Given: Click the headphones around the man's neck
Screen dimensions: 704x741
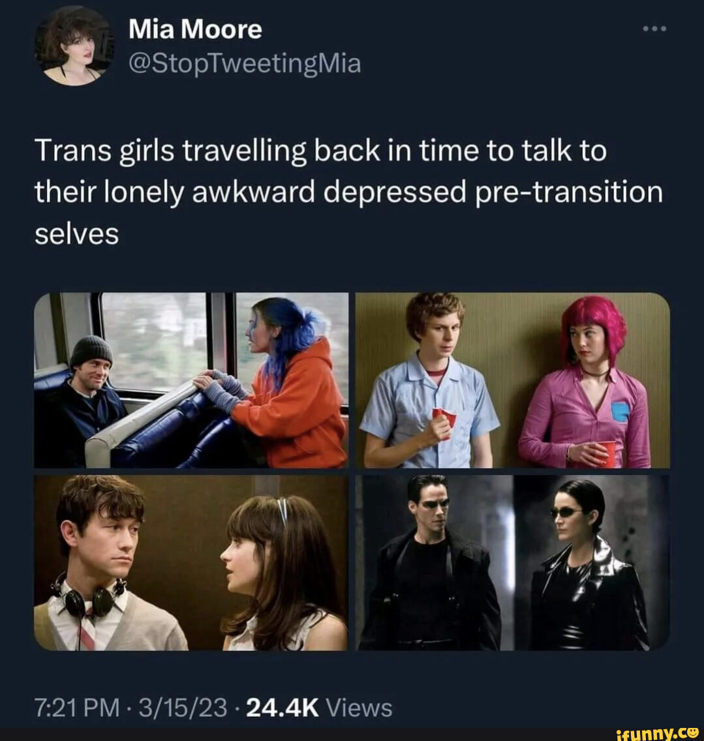Looking at the screenshot, I should pos(91,597).
